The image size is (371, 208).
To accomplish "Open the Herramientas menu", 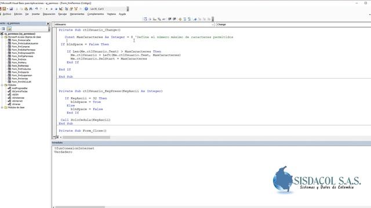I will click(x=77, y=14).
